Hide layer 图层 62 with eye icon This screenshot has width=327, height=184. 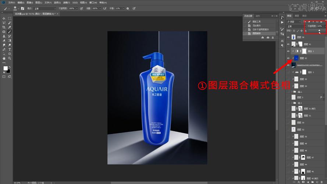(288, 58)
